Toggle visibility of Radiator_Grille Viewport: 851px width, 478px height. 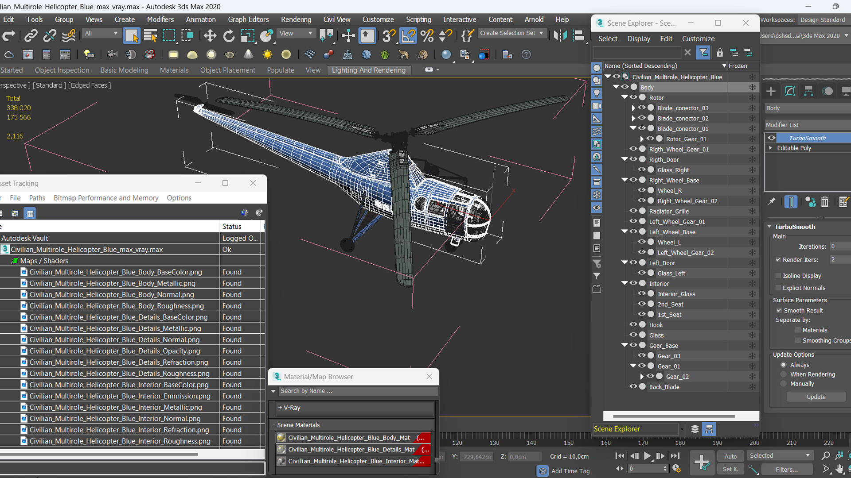(633, 211)
